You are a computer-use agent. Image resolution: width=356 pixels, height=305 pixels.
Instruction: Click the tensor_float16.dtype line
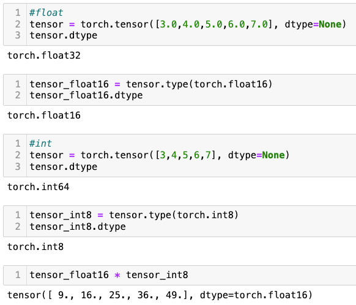click(86, 95)
